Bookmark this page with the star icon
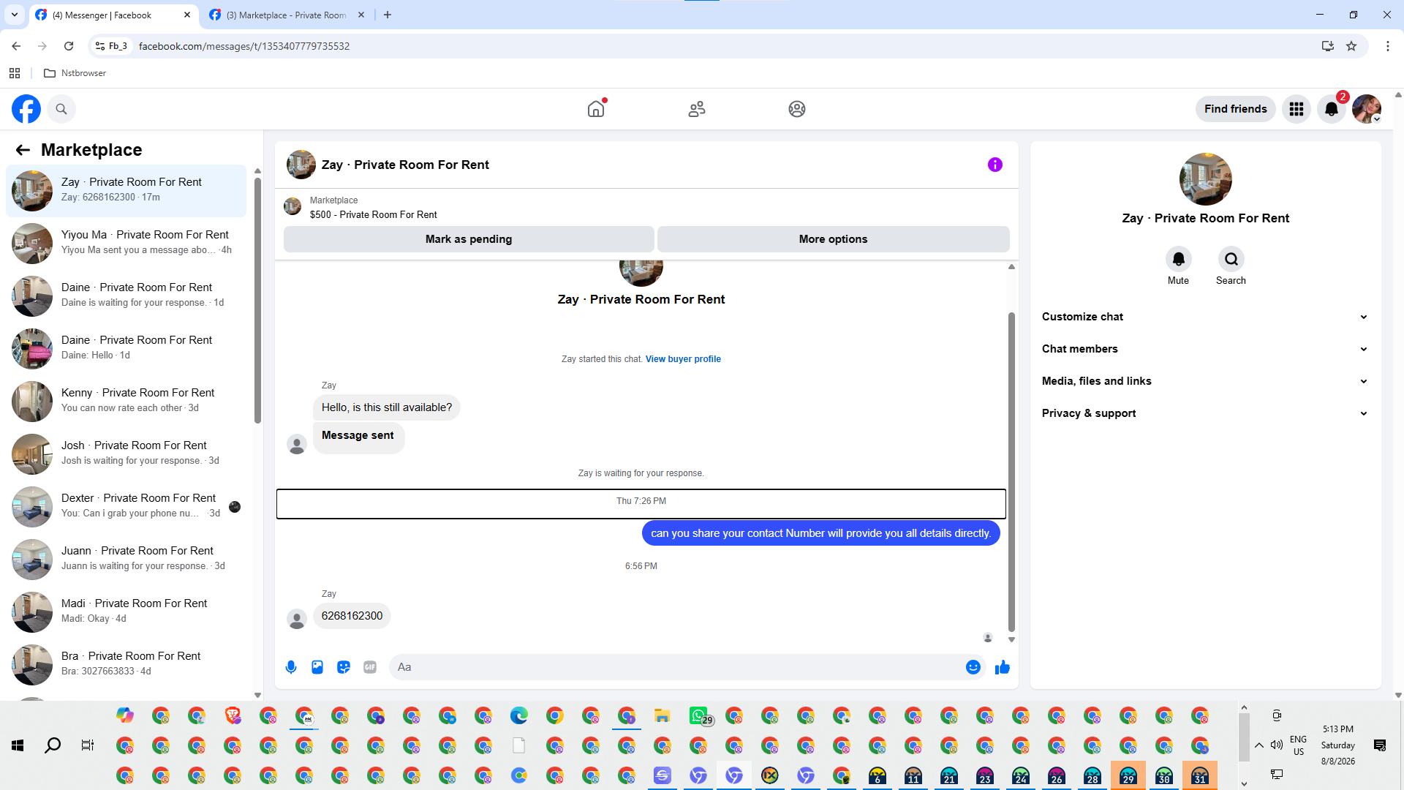The height and width of the screenshot is (790, 1404). [x=1351, y=46]
